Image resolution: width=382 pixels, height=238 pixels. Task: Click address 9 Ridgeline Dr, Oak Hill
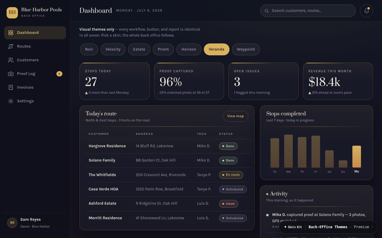(x=156, y=203)
